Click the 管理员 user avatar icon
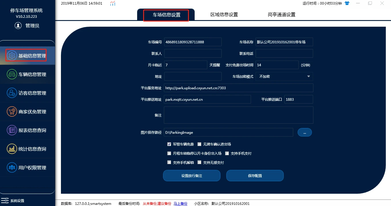 [x=18, y=26]
